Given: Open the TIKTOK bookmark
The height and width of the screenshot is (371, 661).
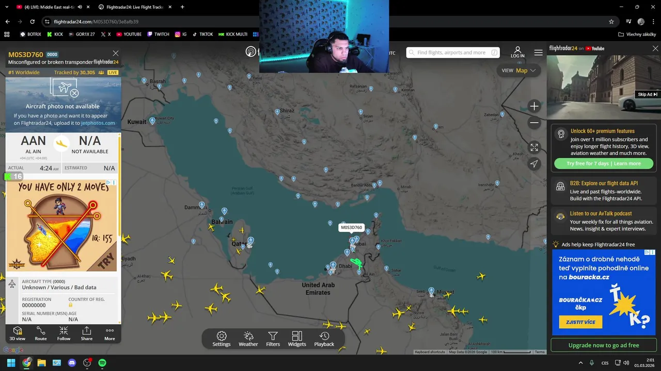Looking at the screenshot, I should [x=202, y=34].
